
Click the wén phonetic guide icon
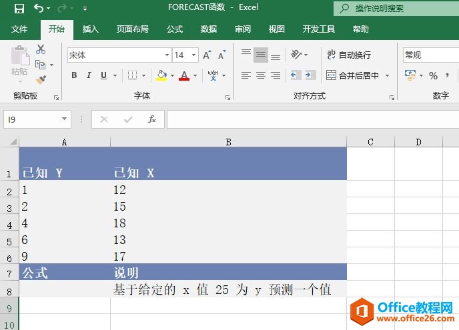point(213,75)
